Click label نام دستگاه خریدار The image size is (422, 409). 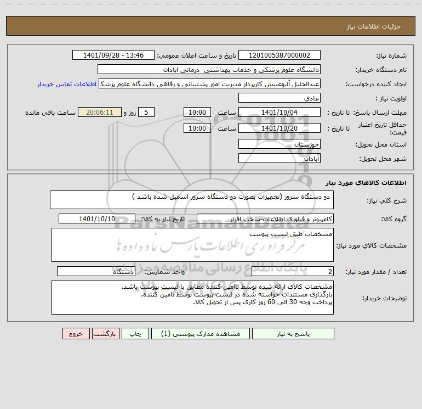pos(381,70)
